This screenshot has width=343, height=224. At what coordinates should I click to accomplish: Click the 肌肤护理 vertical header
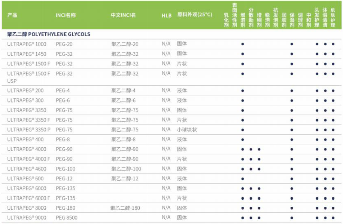coord(333,18)
